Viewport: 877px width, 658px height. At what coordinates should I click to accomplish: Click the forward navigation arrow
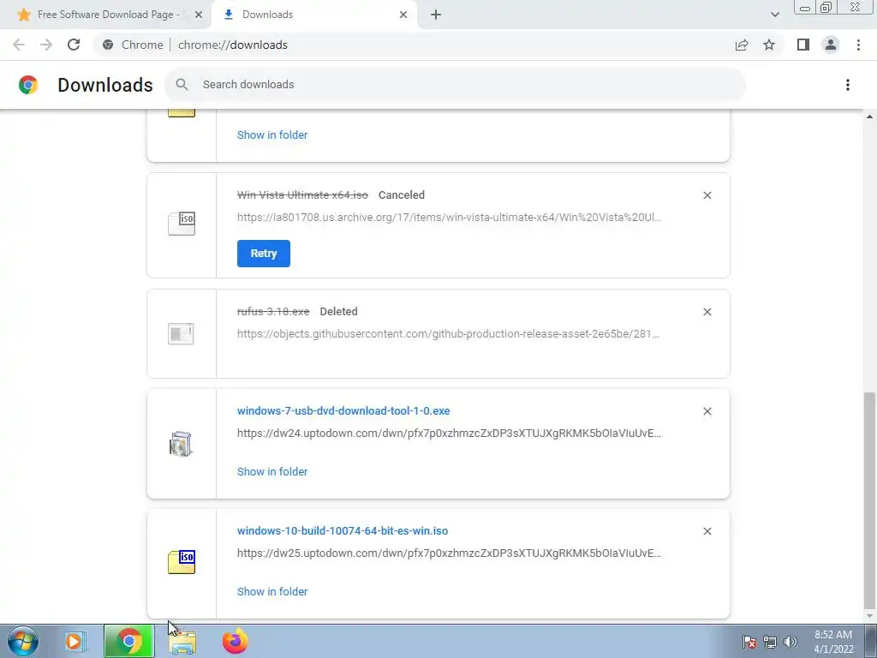click(x=46, y=45)
